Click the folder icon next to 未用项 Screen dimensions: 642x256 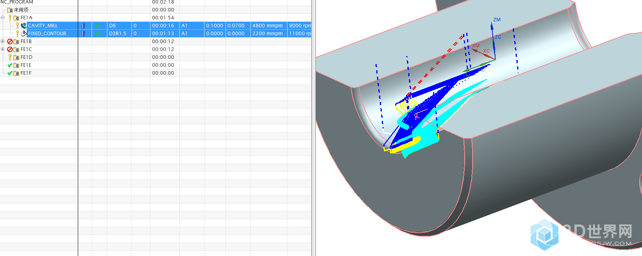pos(10,10)
